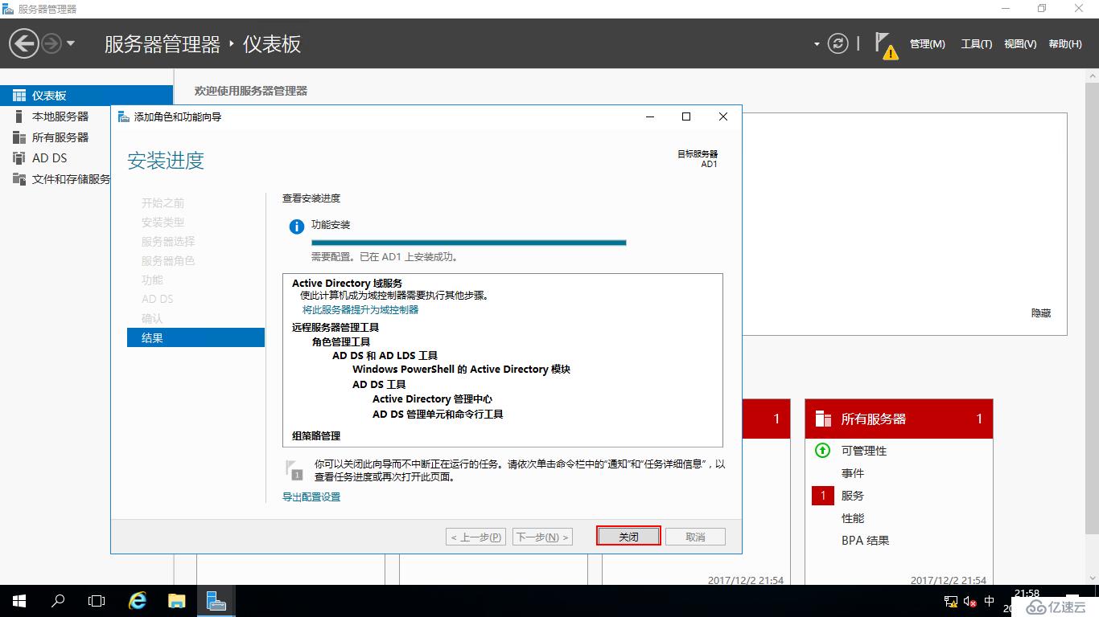This screenshot has height=617, width=1099.
Task: Open the 管理(M) menu
Action: click(927, 44)
